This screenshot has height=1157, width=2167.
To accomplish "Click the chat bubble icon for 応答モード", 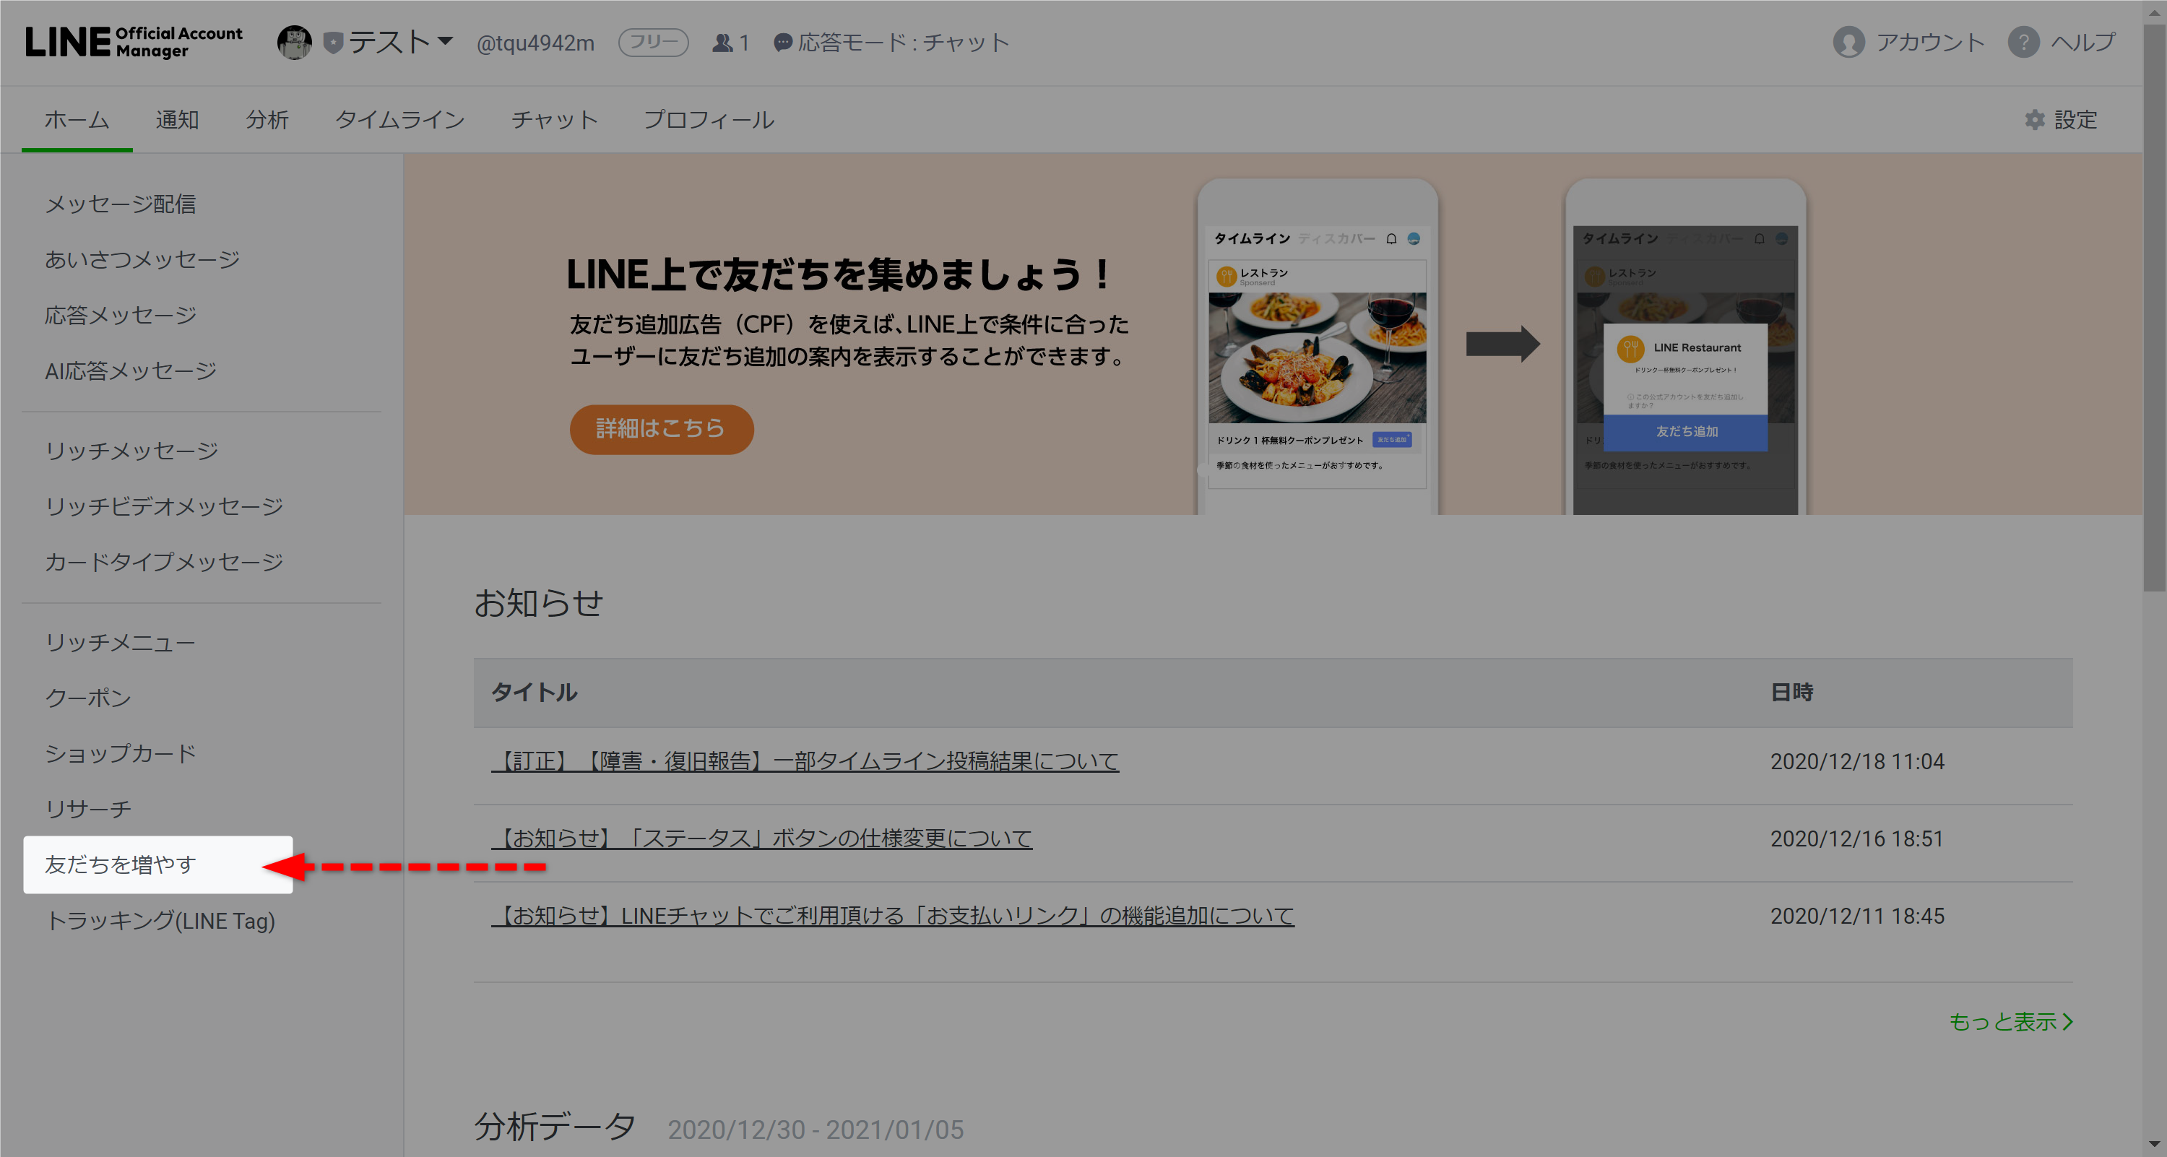I will [782, 43].
